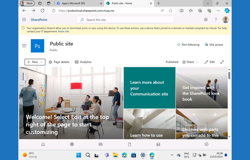250x160 pixels.
Task: Open browser workspaces icon
Action: (x=40, y=3)
